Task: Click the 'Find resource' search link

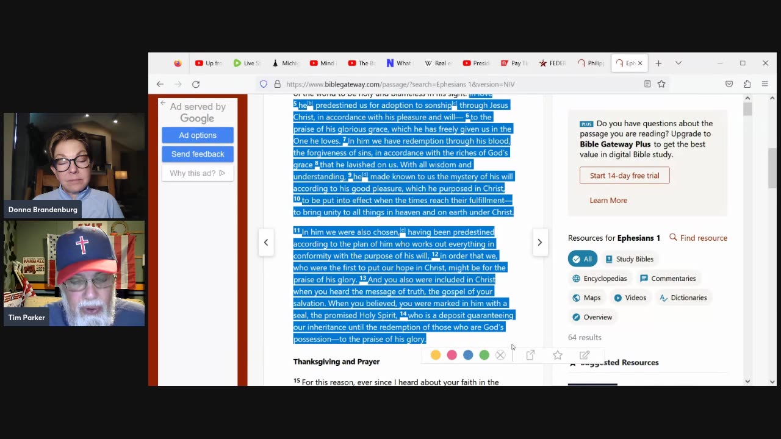Action: coord(698,238)
